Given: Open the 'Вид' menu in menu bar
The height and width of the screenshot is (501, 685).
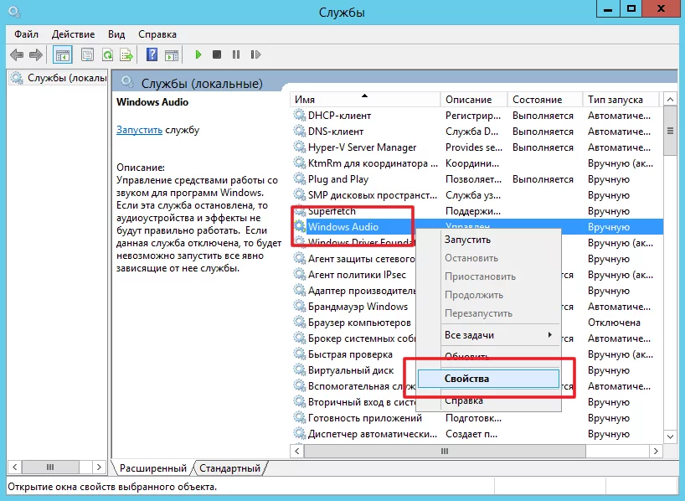Looking at the screenshot, I should [116, 34].
